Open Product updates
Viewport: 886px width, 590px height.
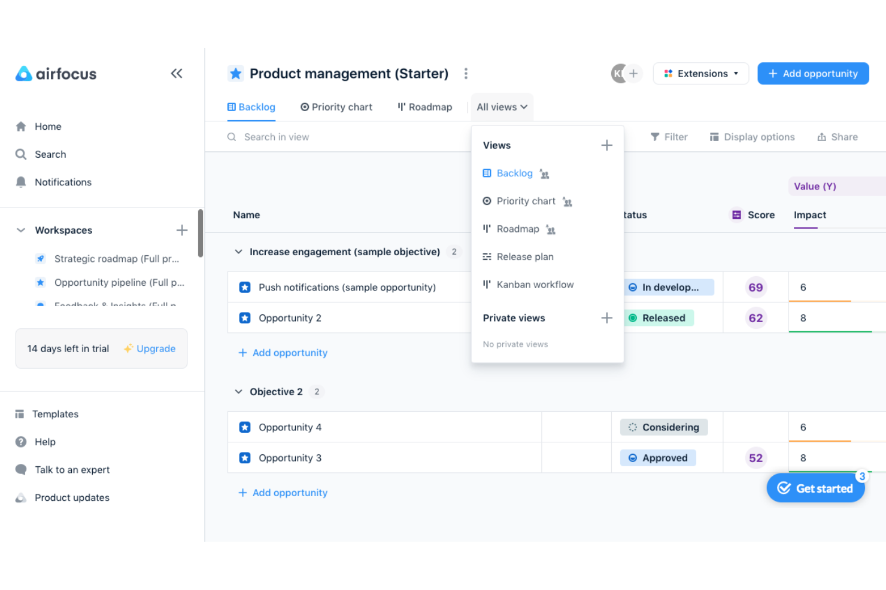[x=72, y=497]
